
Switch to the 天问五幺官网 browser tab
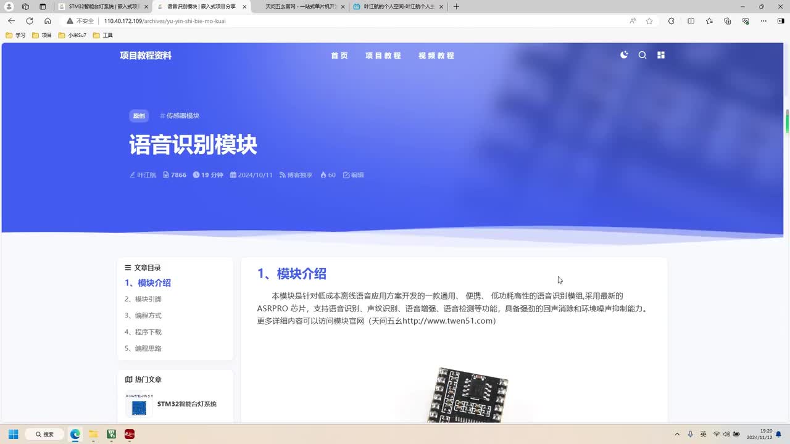(x=299, y=7)
